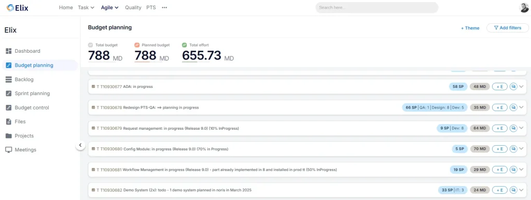Screen dimensions: 531x200
Task: Open comments for Demo System row
Action: pos(513,190)
